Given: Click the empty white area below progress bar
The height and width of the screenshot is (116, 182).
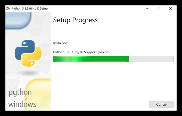Looking at the screenshot, I should click(113, 81).
